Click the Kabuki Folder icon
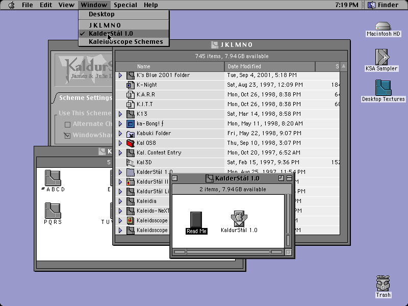This screenshot has width=408, height=306. pos(131,133)
